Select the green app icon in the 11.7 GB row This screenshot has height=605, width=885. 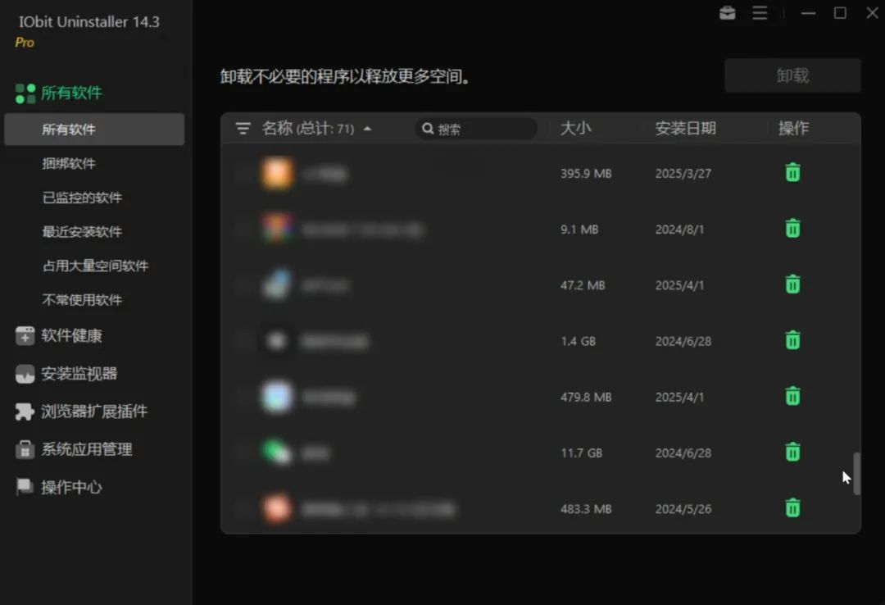click(x=277, y=453)
